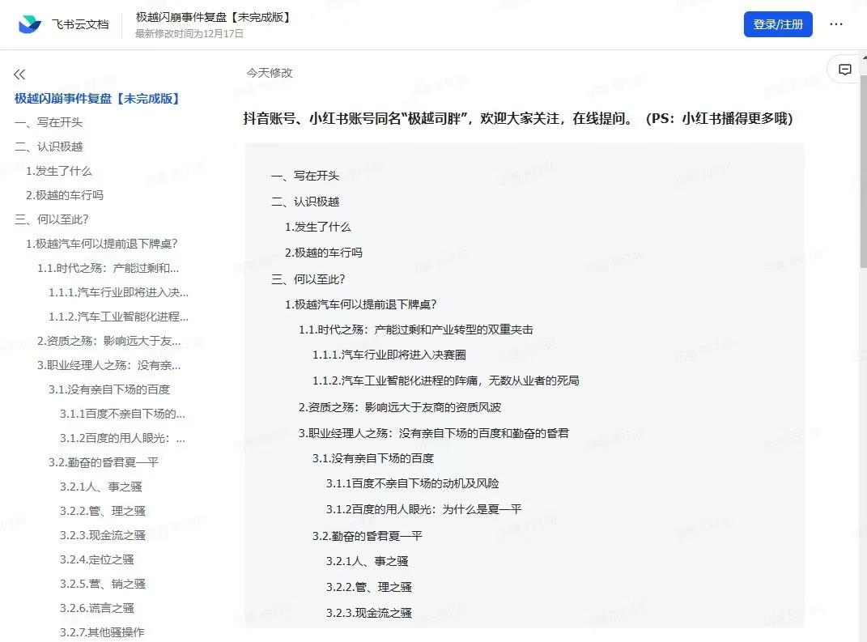
Task: Open sidebar item 3.1.没有亲自下场的百度
Action: 109,390
